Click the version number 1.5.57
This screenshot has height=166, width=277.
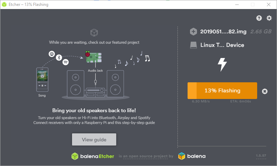click(261, 156)
